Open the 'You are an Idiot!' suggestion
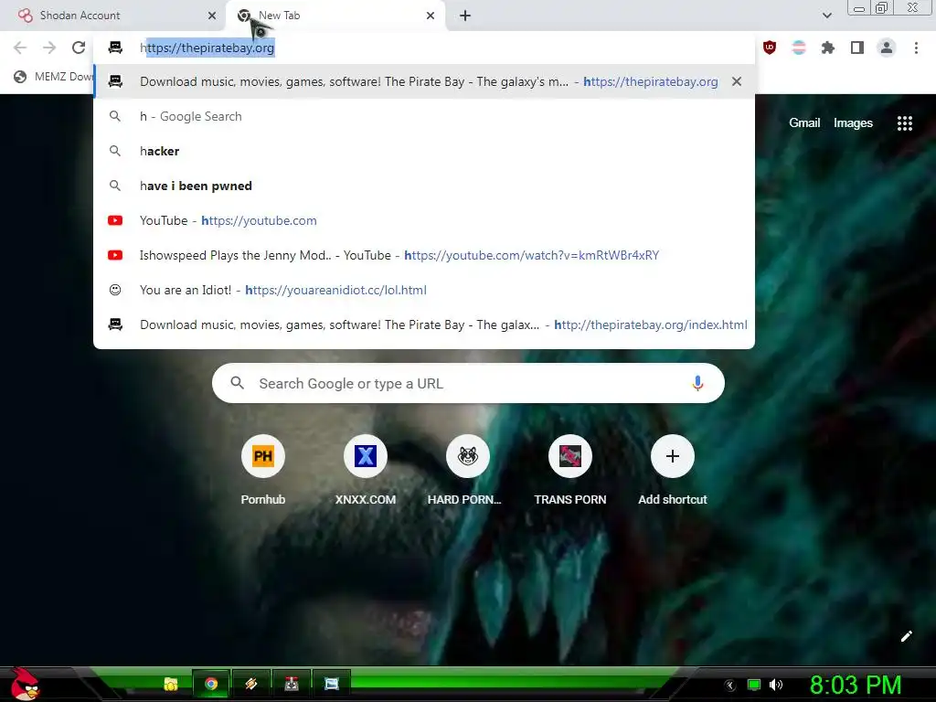Screen dimensions: 936x702 [424, 290]
